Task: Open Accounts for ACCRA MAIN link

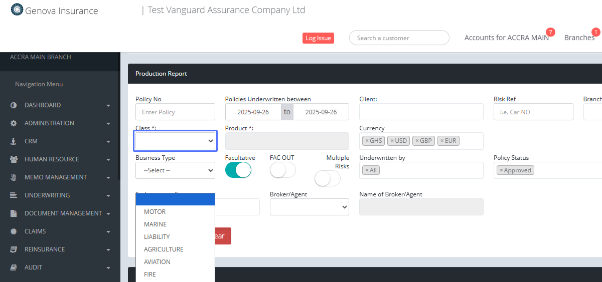Action: (506, 38)
